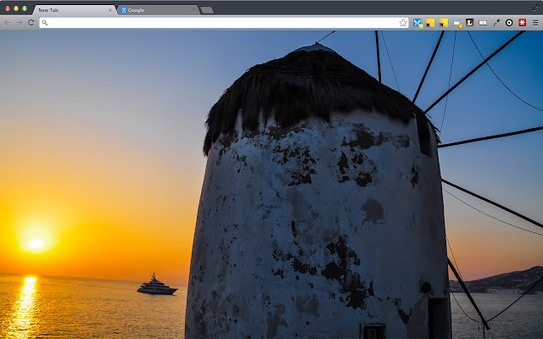Open the ruler extension icon

click(483, 23)
